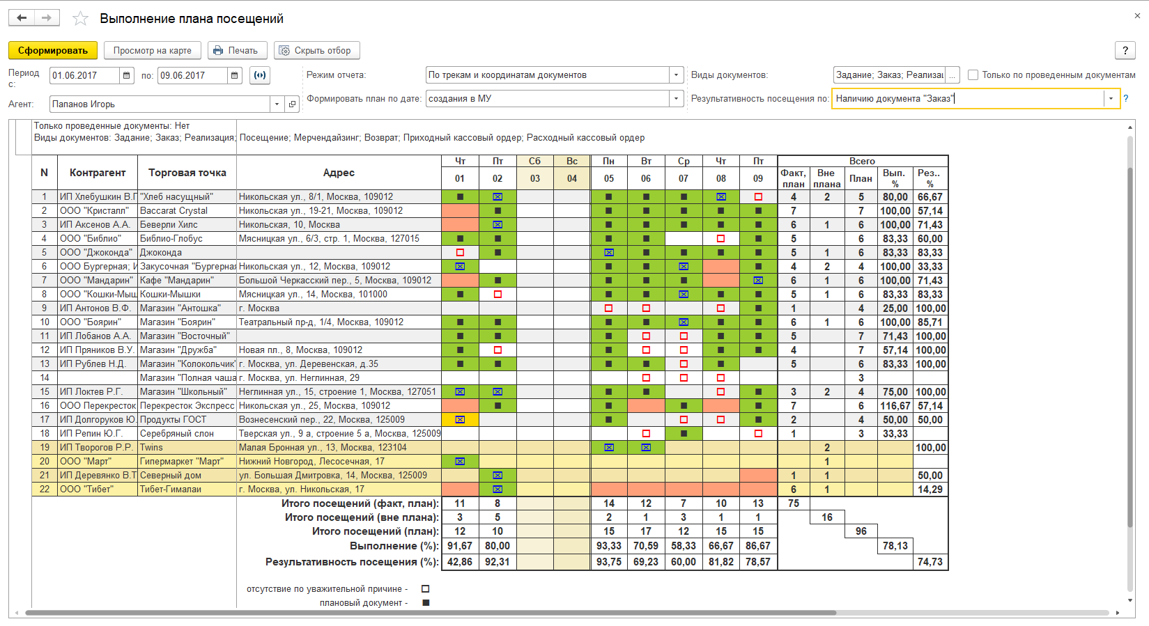1149x626 pixels.
Task: Expand Результативность посещения по dropdown
Action: [1111, 99]
